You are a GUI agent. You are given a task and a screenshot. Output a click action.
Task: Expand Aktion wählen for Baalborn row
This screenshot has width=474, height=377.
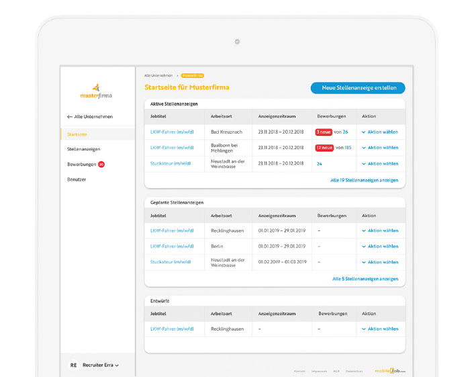tap(380, 148)
